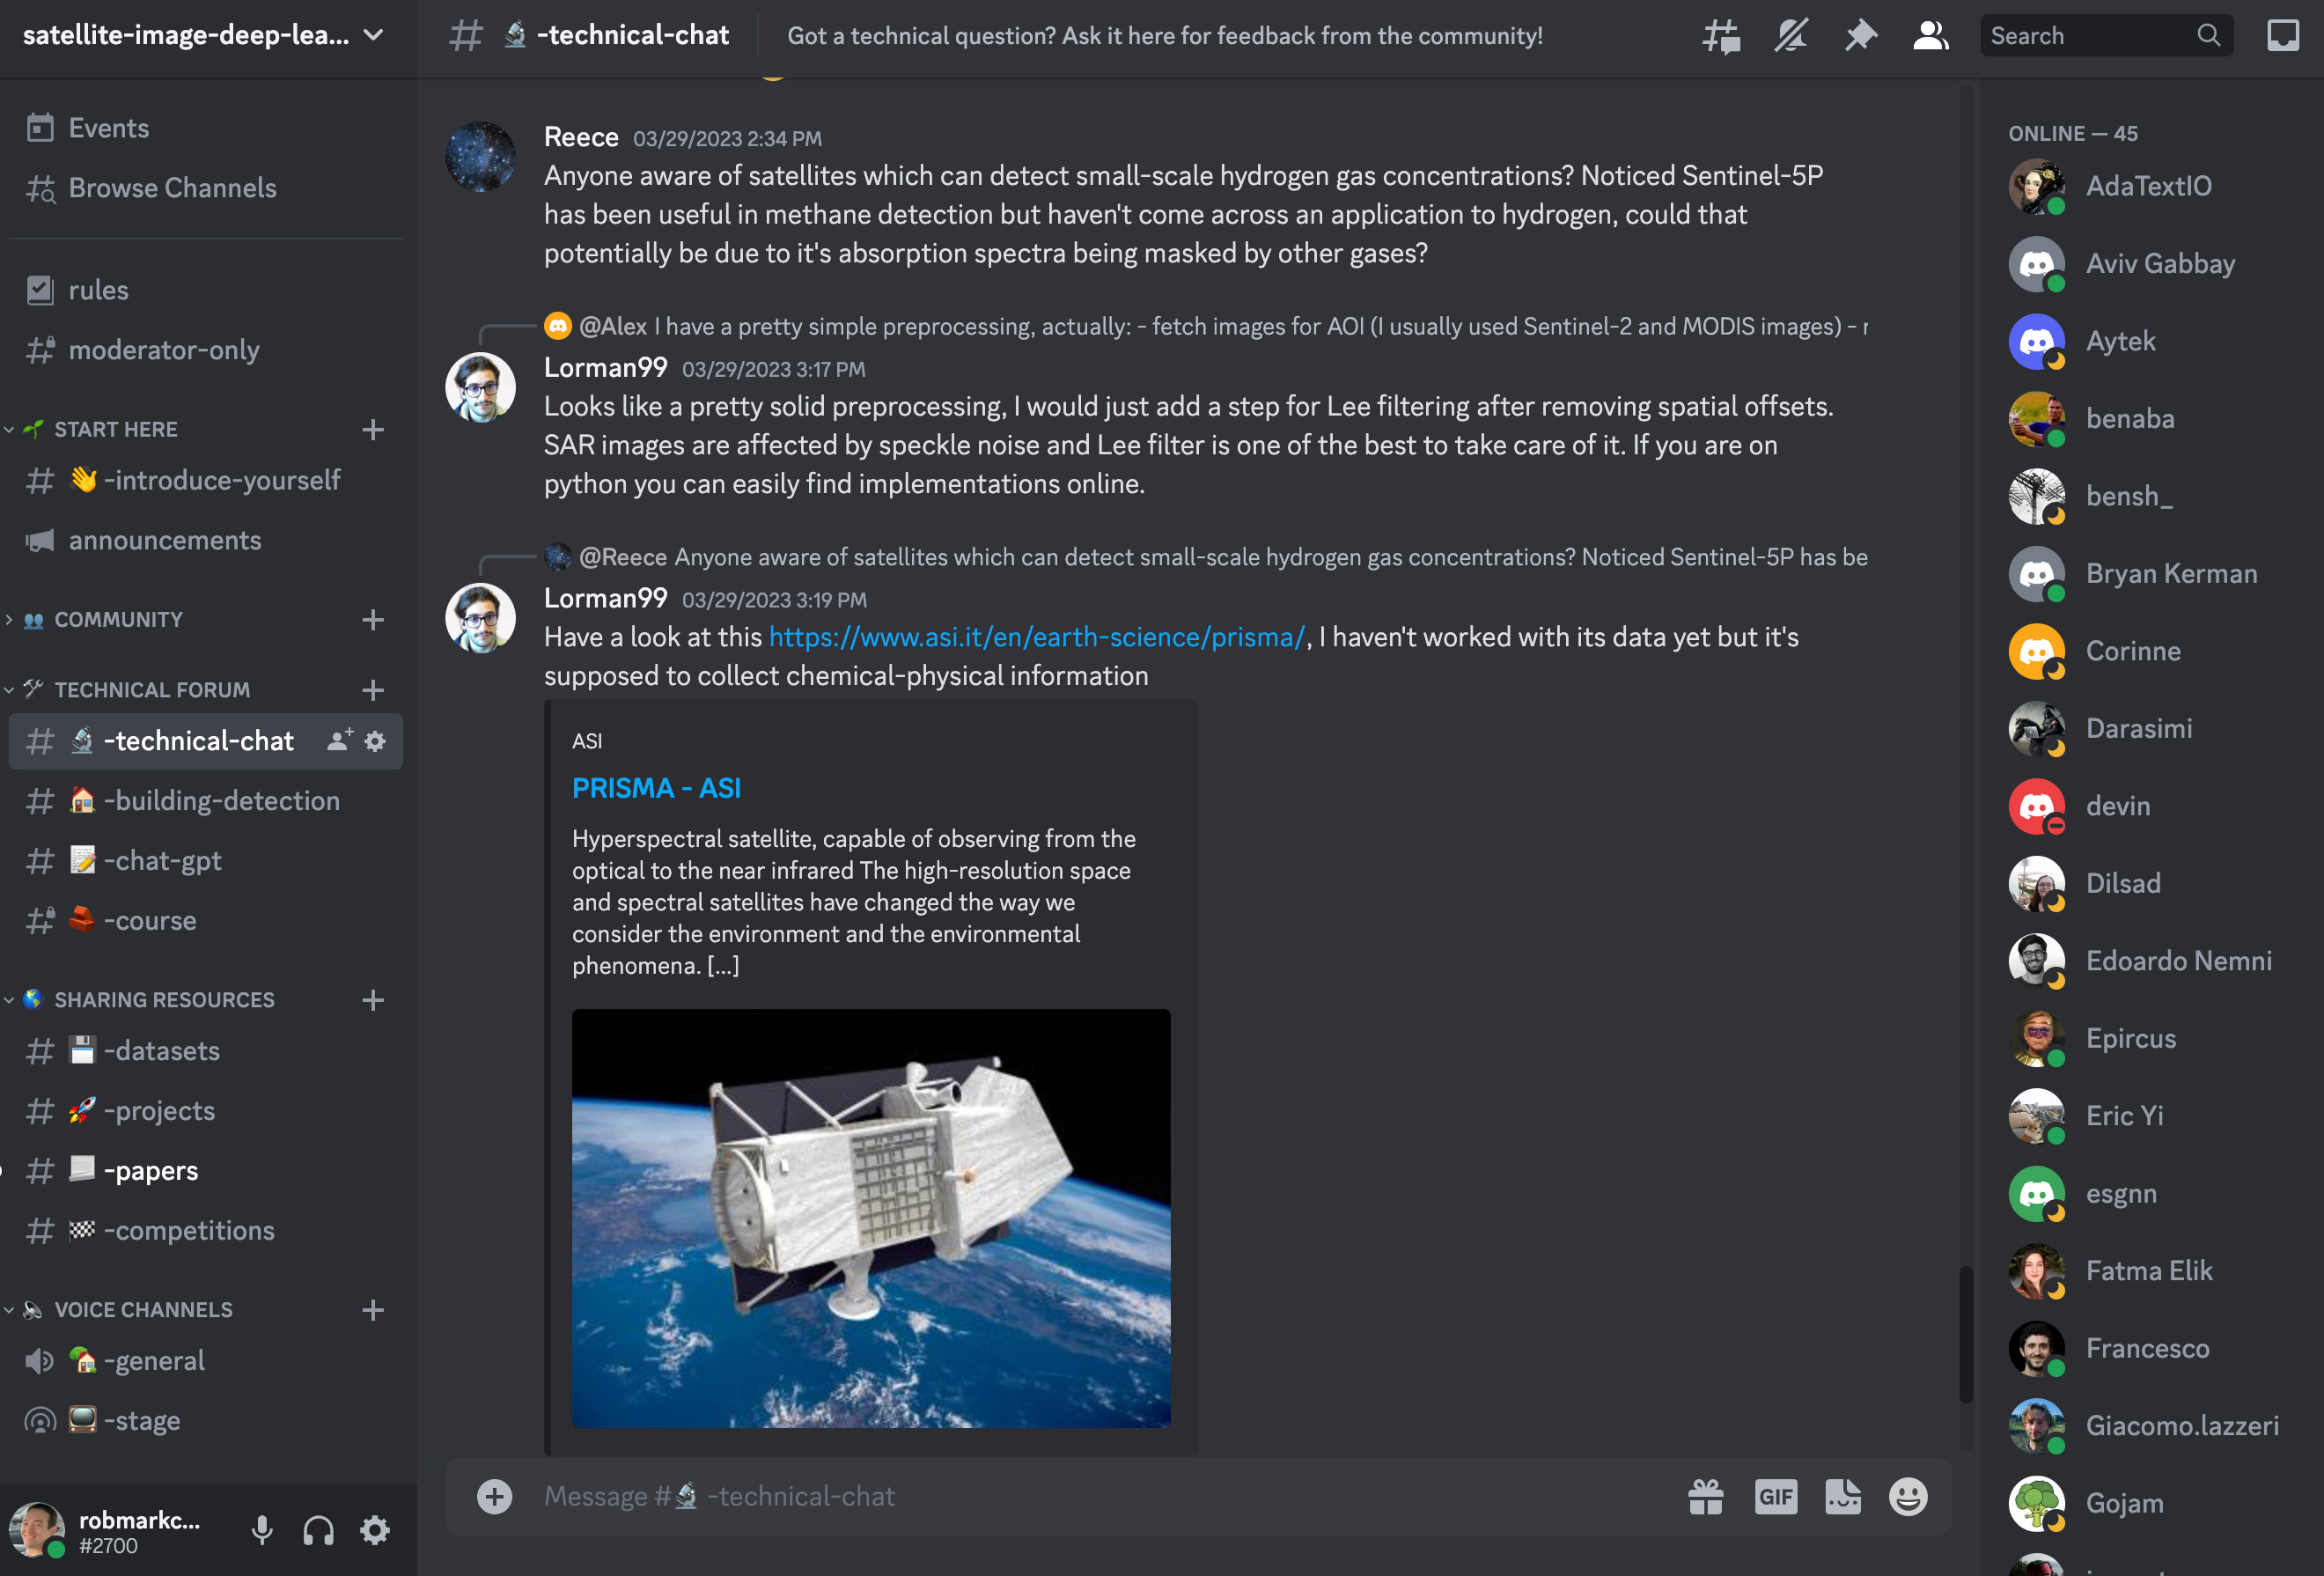Create channel in VOICE CHANNELS category
This screenshot has width=2324, height=1576.
tap(373, 1310)
